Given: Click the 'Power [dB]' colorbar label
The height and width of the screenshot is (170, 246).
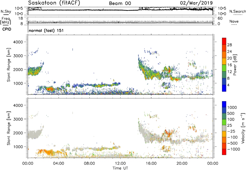Looking at the screenshot, I should tap(235, 65).
